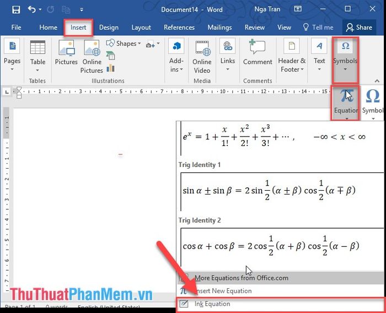
Task: Open the Table insert dropdown
Action: click(x=37, y=56)
